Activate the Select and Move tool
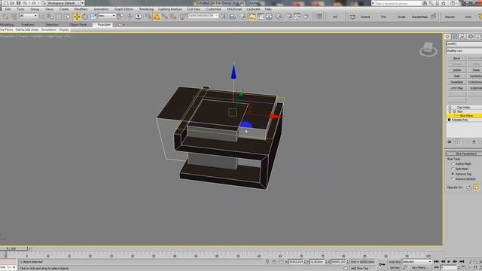 tap(77, 17)
